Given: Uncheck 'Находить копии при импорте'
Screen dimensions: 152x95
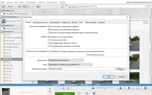Looking at the screenshot, I should pos(49,37).
